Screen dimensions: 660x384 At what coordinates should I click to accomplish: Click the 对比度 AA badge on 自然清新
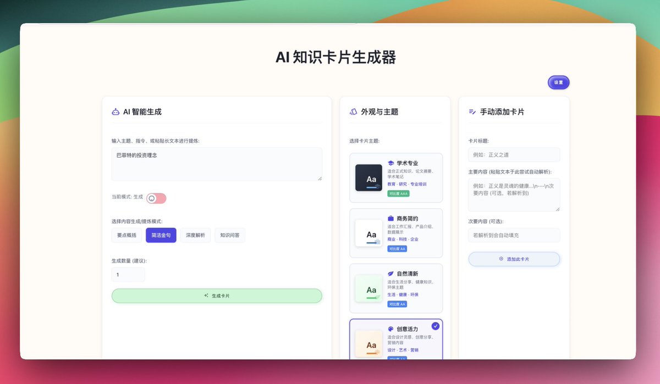tap(397, 304)
